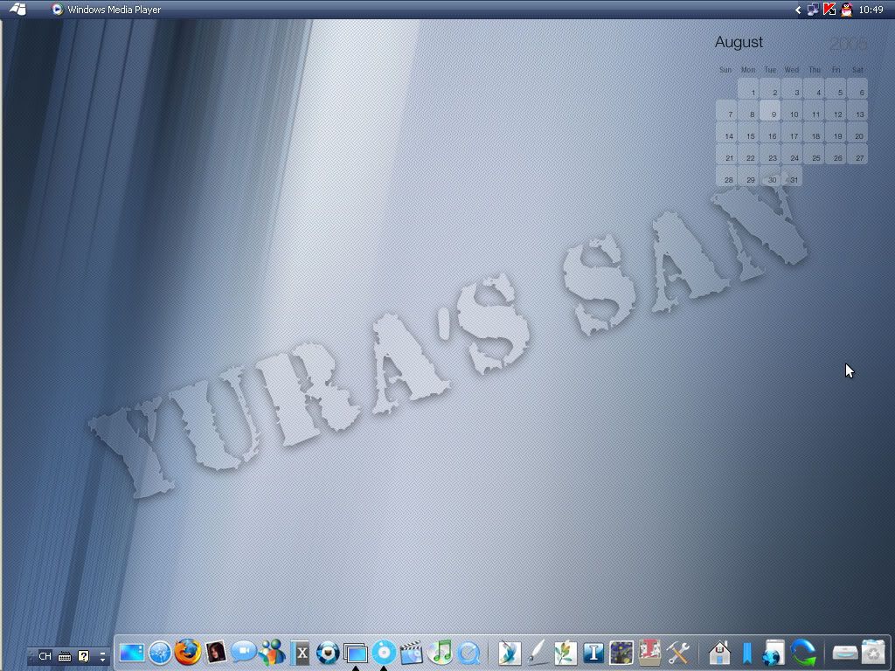The image size is (895, 671).
Task: Click the QQ penguin tray icon
Action: point(846,10)
